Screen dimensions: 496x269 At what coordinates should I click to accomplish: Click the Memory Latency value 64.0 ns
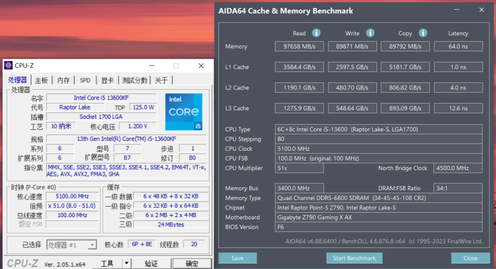tap(458, 46)
